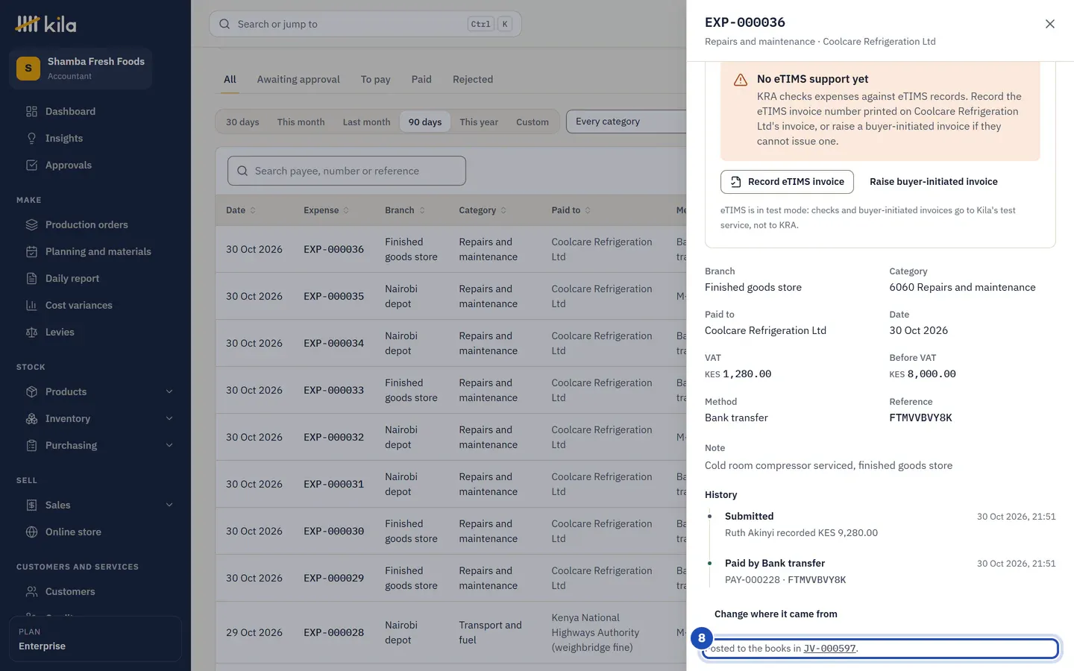1074x671 pixels.
Task: Select the Last month range filter
Action: 366,122
